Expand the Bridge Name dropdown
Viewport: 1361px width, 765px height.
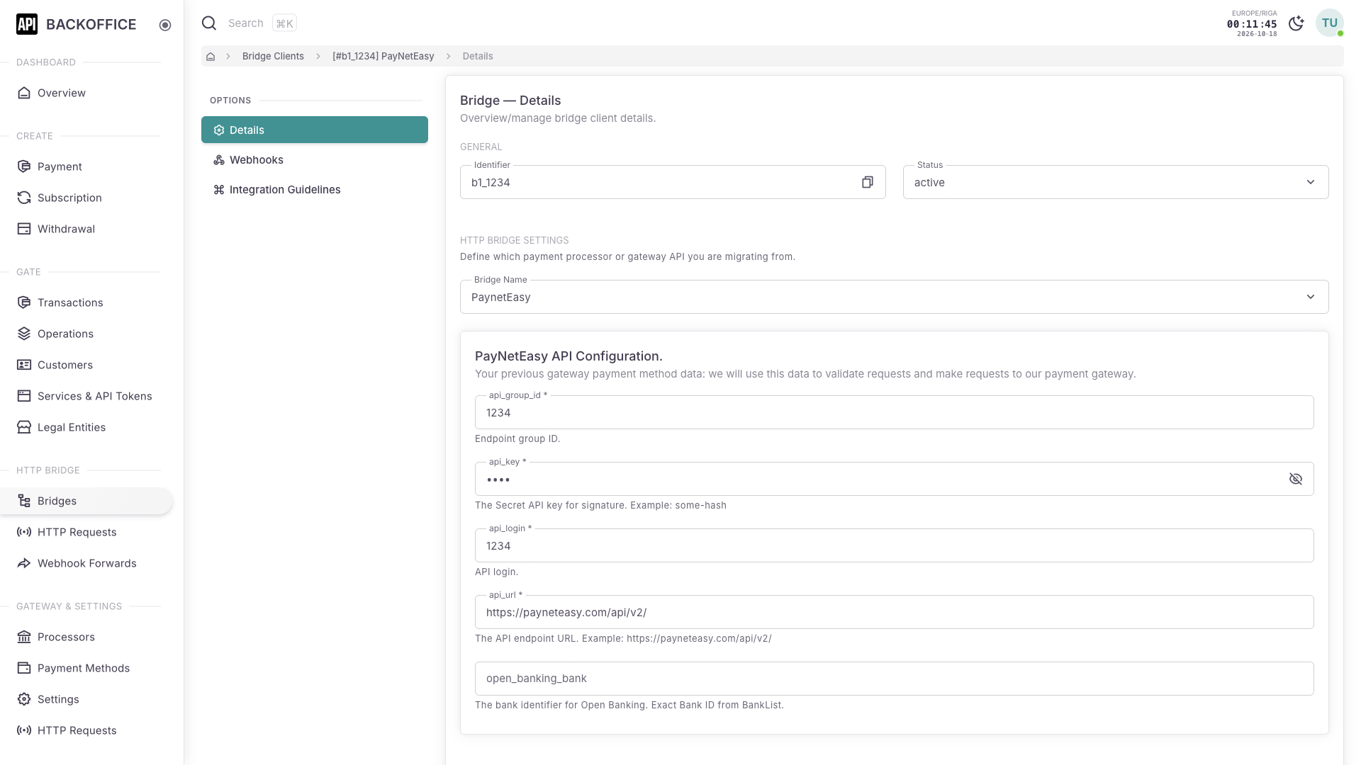tap(894, 297)
